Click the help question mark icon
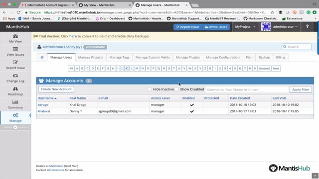Image resolution: width=319 pixels, height=179 pixels. tap(307, 26)
